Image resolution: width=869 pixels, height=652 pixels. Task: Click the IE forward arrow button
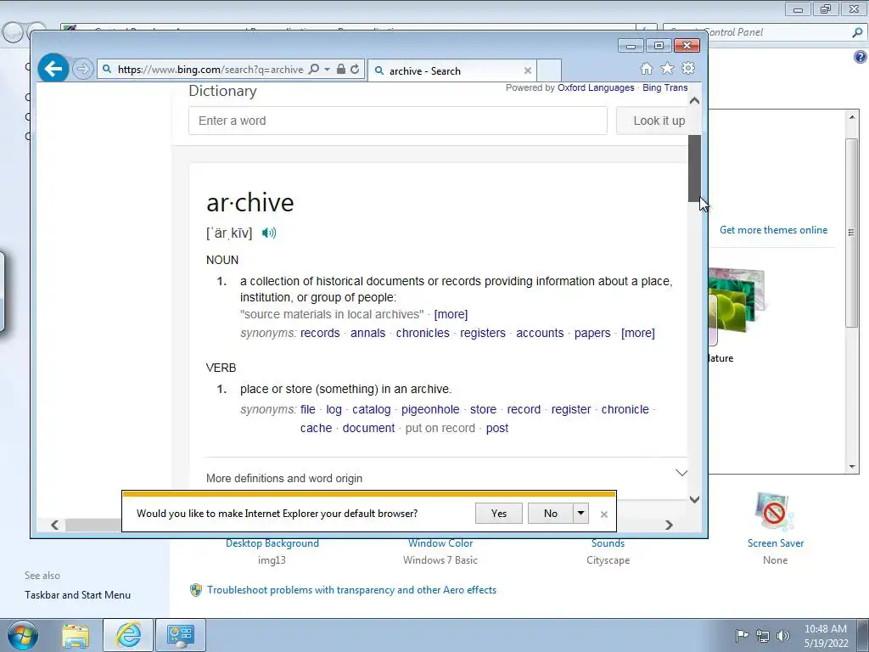[x=82, y=69]
